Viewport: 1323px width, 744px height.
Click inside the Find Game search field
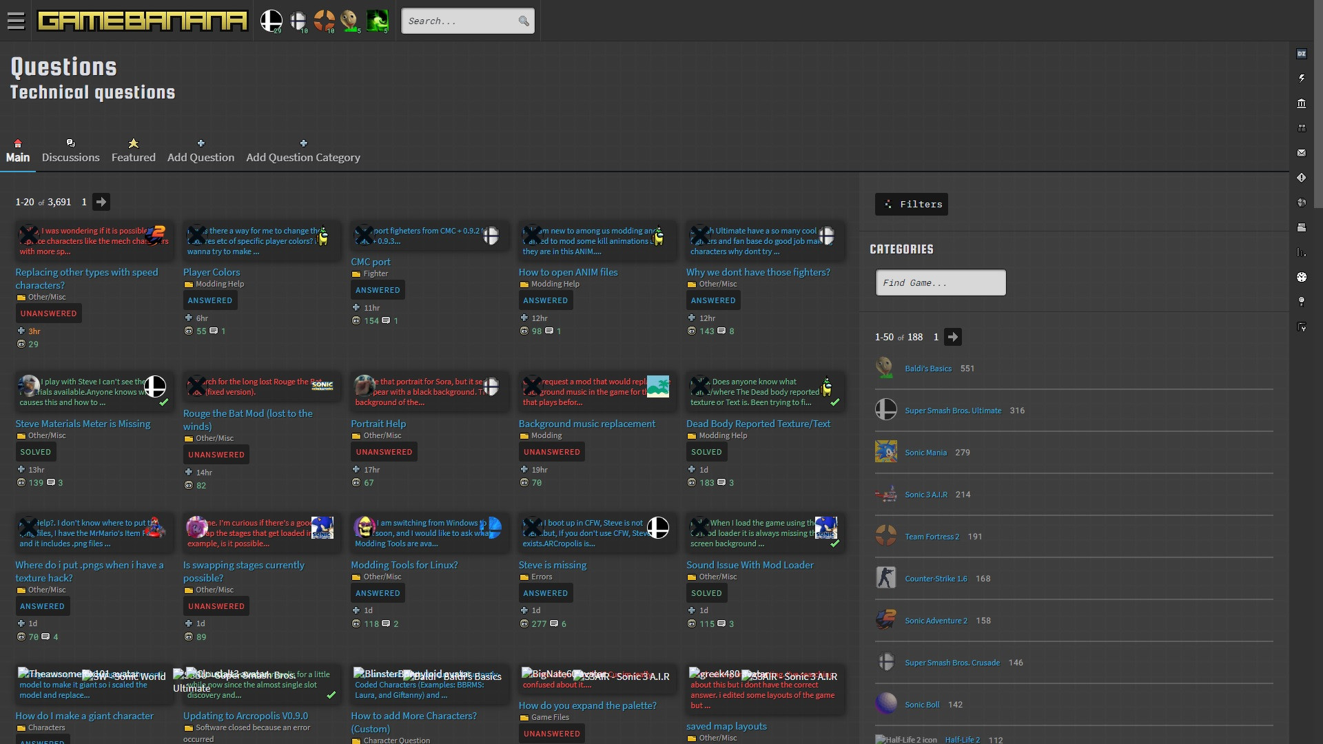(939, 282)
